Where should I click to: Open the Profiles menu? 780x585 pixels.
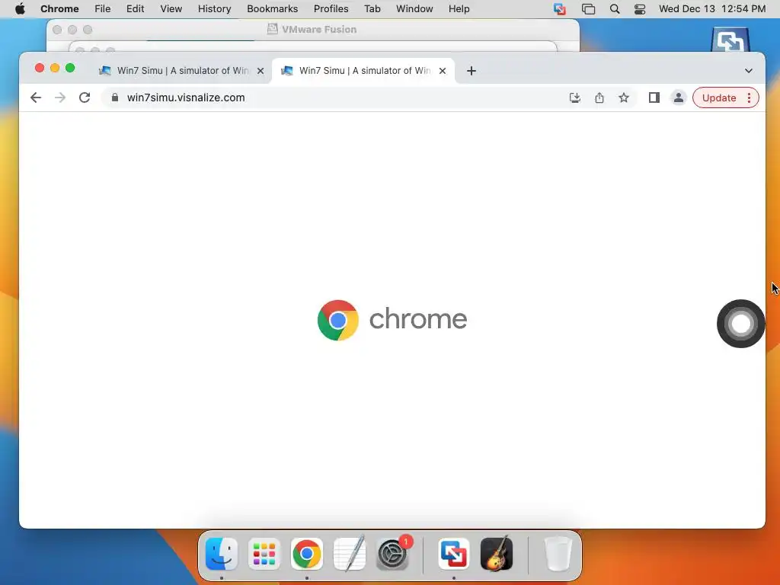[x=331, y=9]
